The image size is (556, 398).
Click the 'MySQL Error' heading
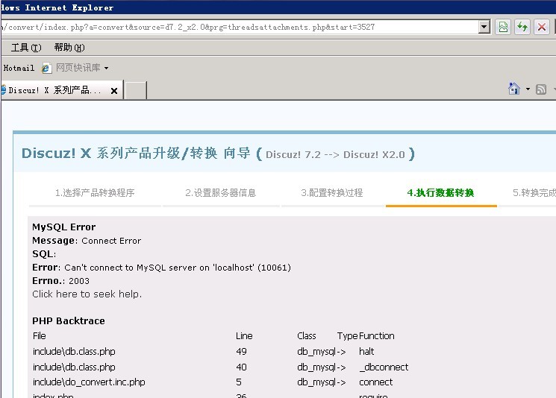(64, 227)
